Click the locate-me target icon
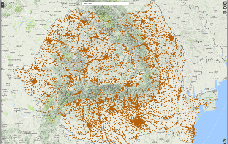228x144 pixels. click(225, 8)
